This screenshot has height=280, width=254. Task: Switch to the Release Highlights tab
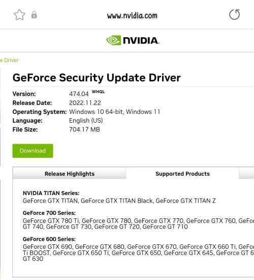coord(69,174)
